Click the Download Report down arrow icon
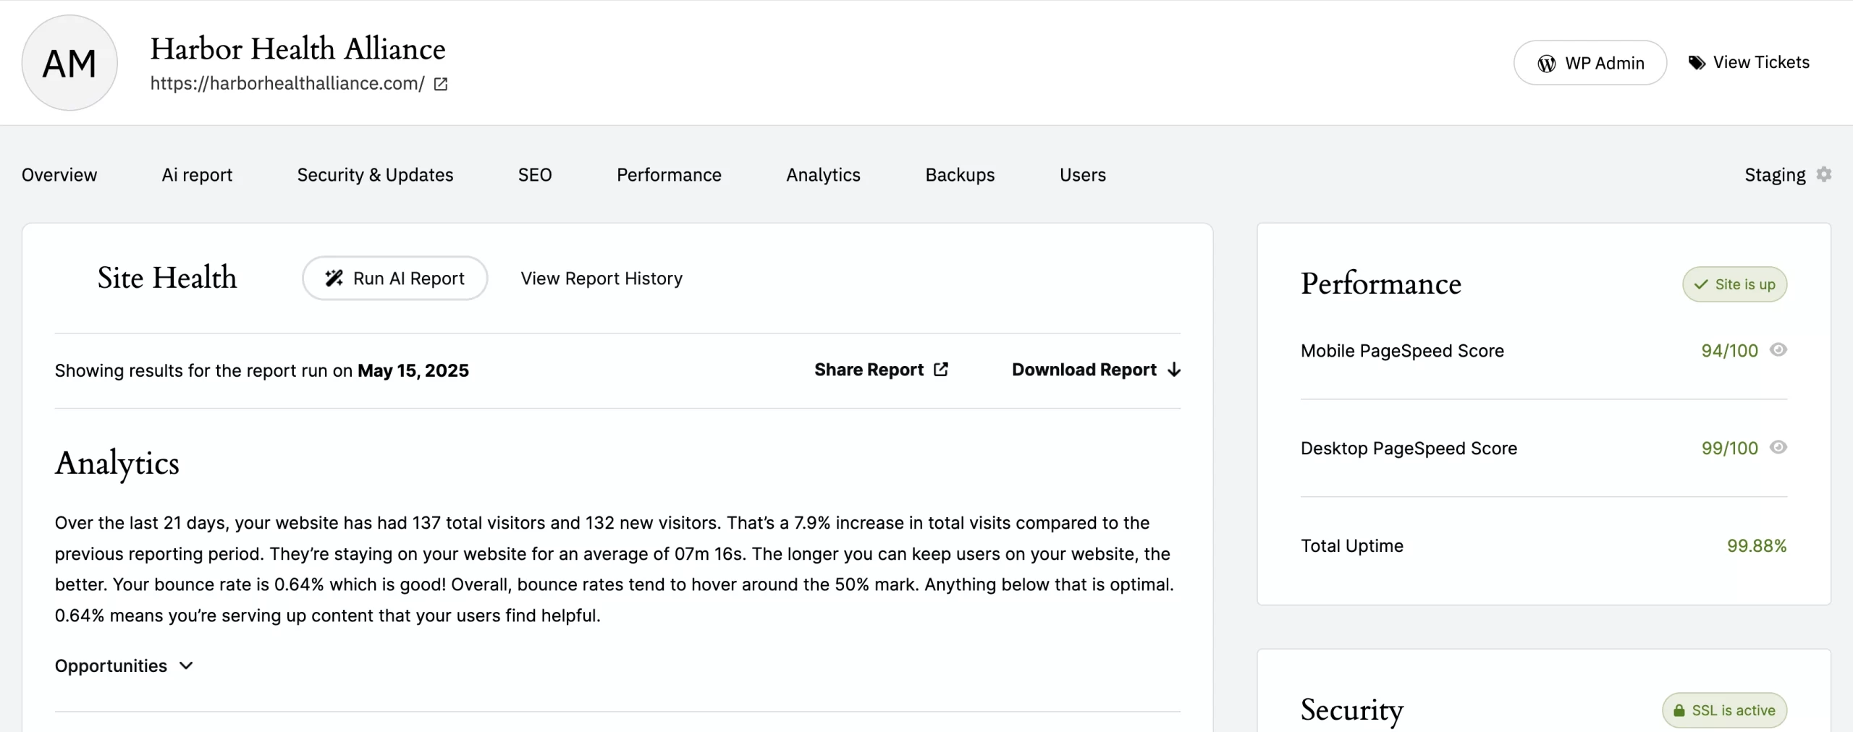 click(x=1174, y=370)
